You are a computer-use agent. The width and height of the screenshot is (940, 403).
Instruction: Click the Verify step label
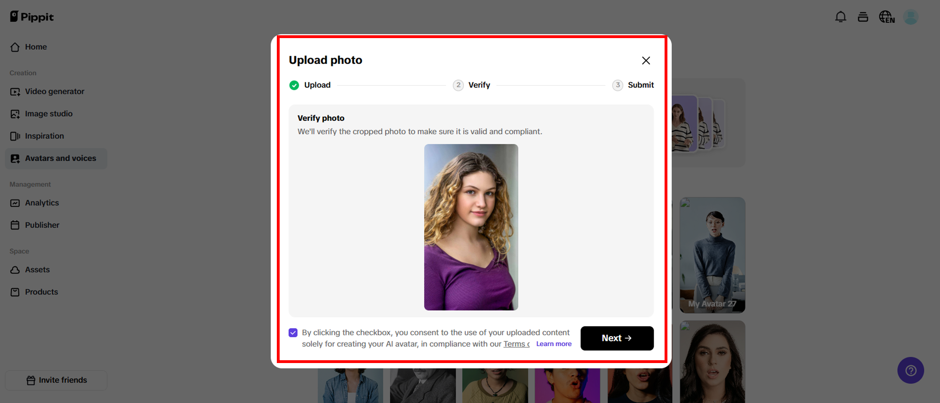click(x=479, y=85)
